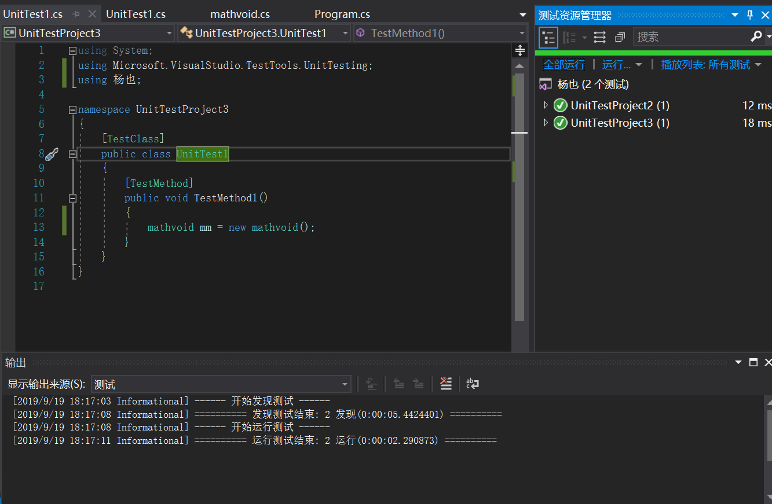Click the 开始运行测试 output log line

pyautogui.click(x=171, y=427)
